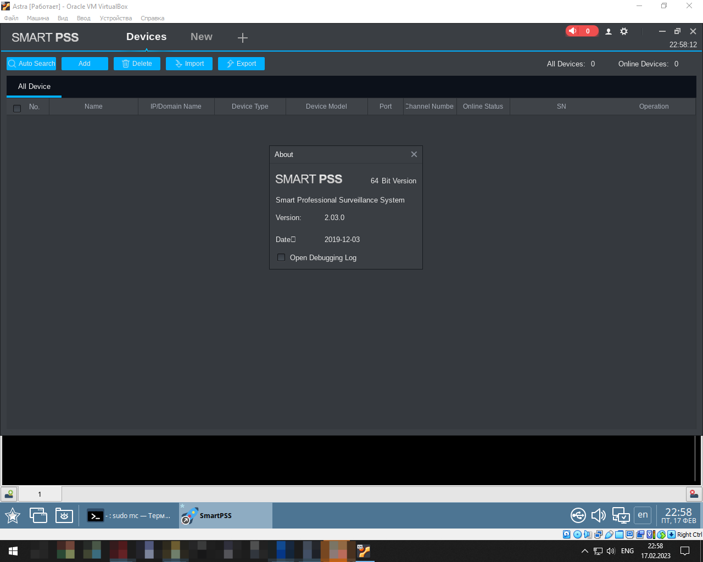Image resolution: width=703 pixels, height=562 pixels.
Task: Click Auto Search button
Action: [31, 64]
